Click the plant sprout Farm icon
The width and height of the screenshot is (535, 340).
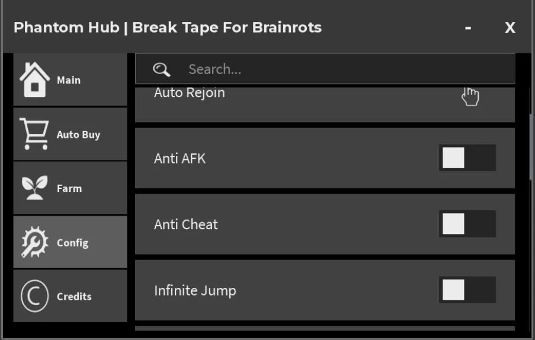(x=34, y=188)
